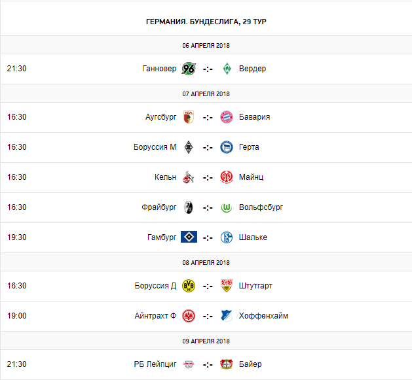Open the Ганновер team link
The image size is (412, 380).
pyautogui.click(x=159, y=69)
